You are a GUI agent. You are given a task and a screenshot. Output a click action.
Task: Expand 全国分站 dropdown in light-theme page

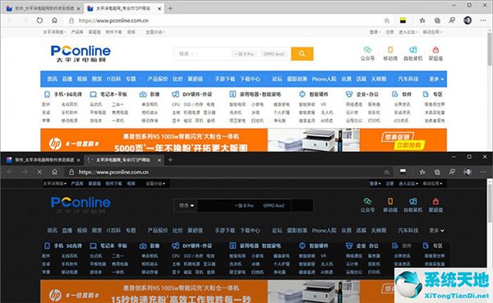point(155,32)
